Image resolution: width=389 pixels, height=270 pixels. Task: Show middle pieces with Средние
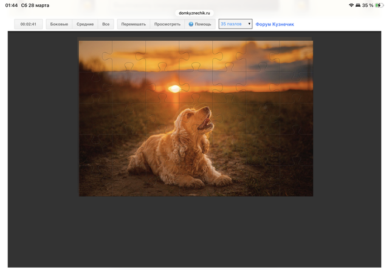(x=85, y=24)
